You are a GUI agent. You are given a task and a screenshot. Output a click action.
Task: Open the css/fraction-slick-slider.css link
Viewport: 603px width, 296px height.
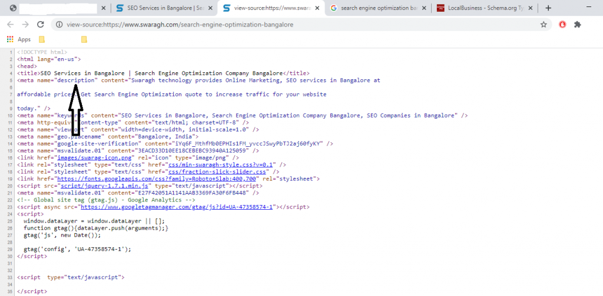pyautogui.click(x=217, y=171)
